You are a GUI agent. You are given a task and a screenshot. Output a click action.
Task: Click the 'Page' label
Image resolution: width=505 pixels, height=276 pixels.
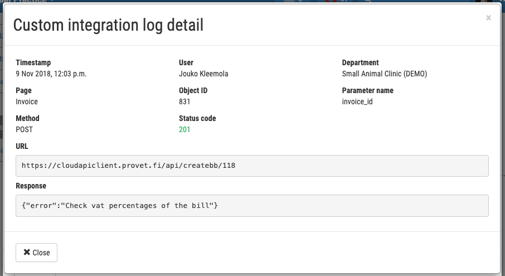(x=23, y=90)
